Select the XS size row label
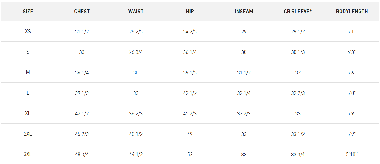The height and width of the screenshot is (164, 380). pos(28,31)
